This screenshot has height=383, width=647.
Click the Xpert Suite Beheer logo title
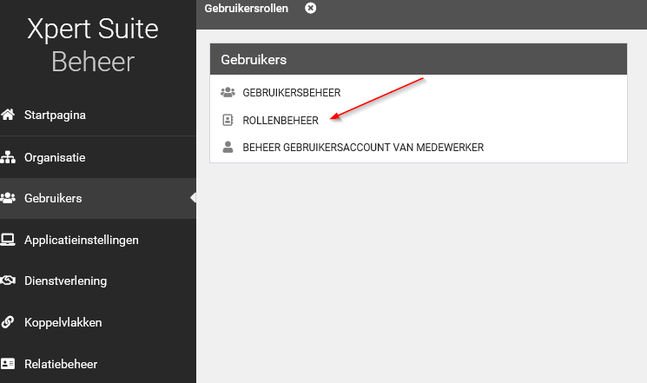coord(93,45)
